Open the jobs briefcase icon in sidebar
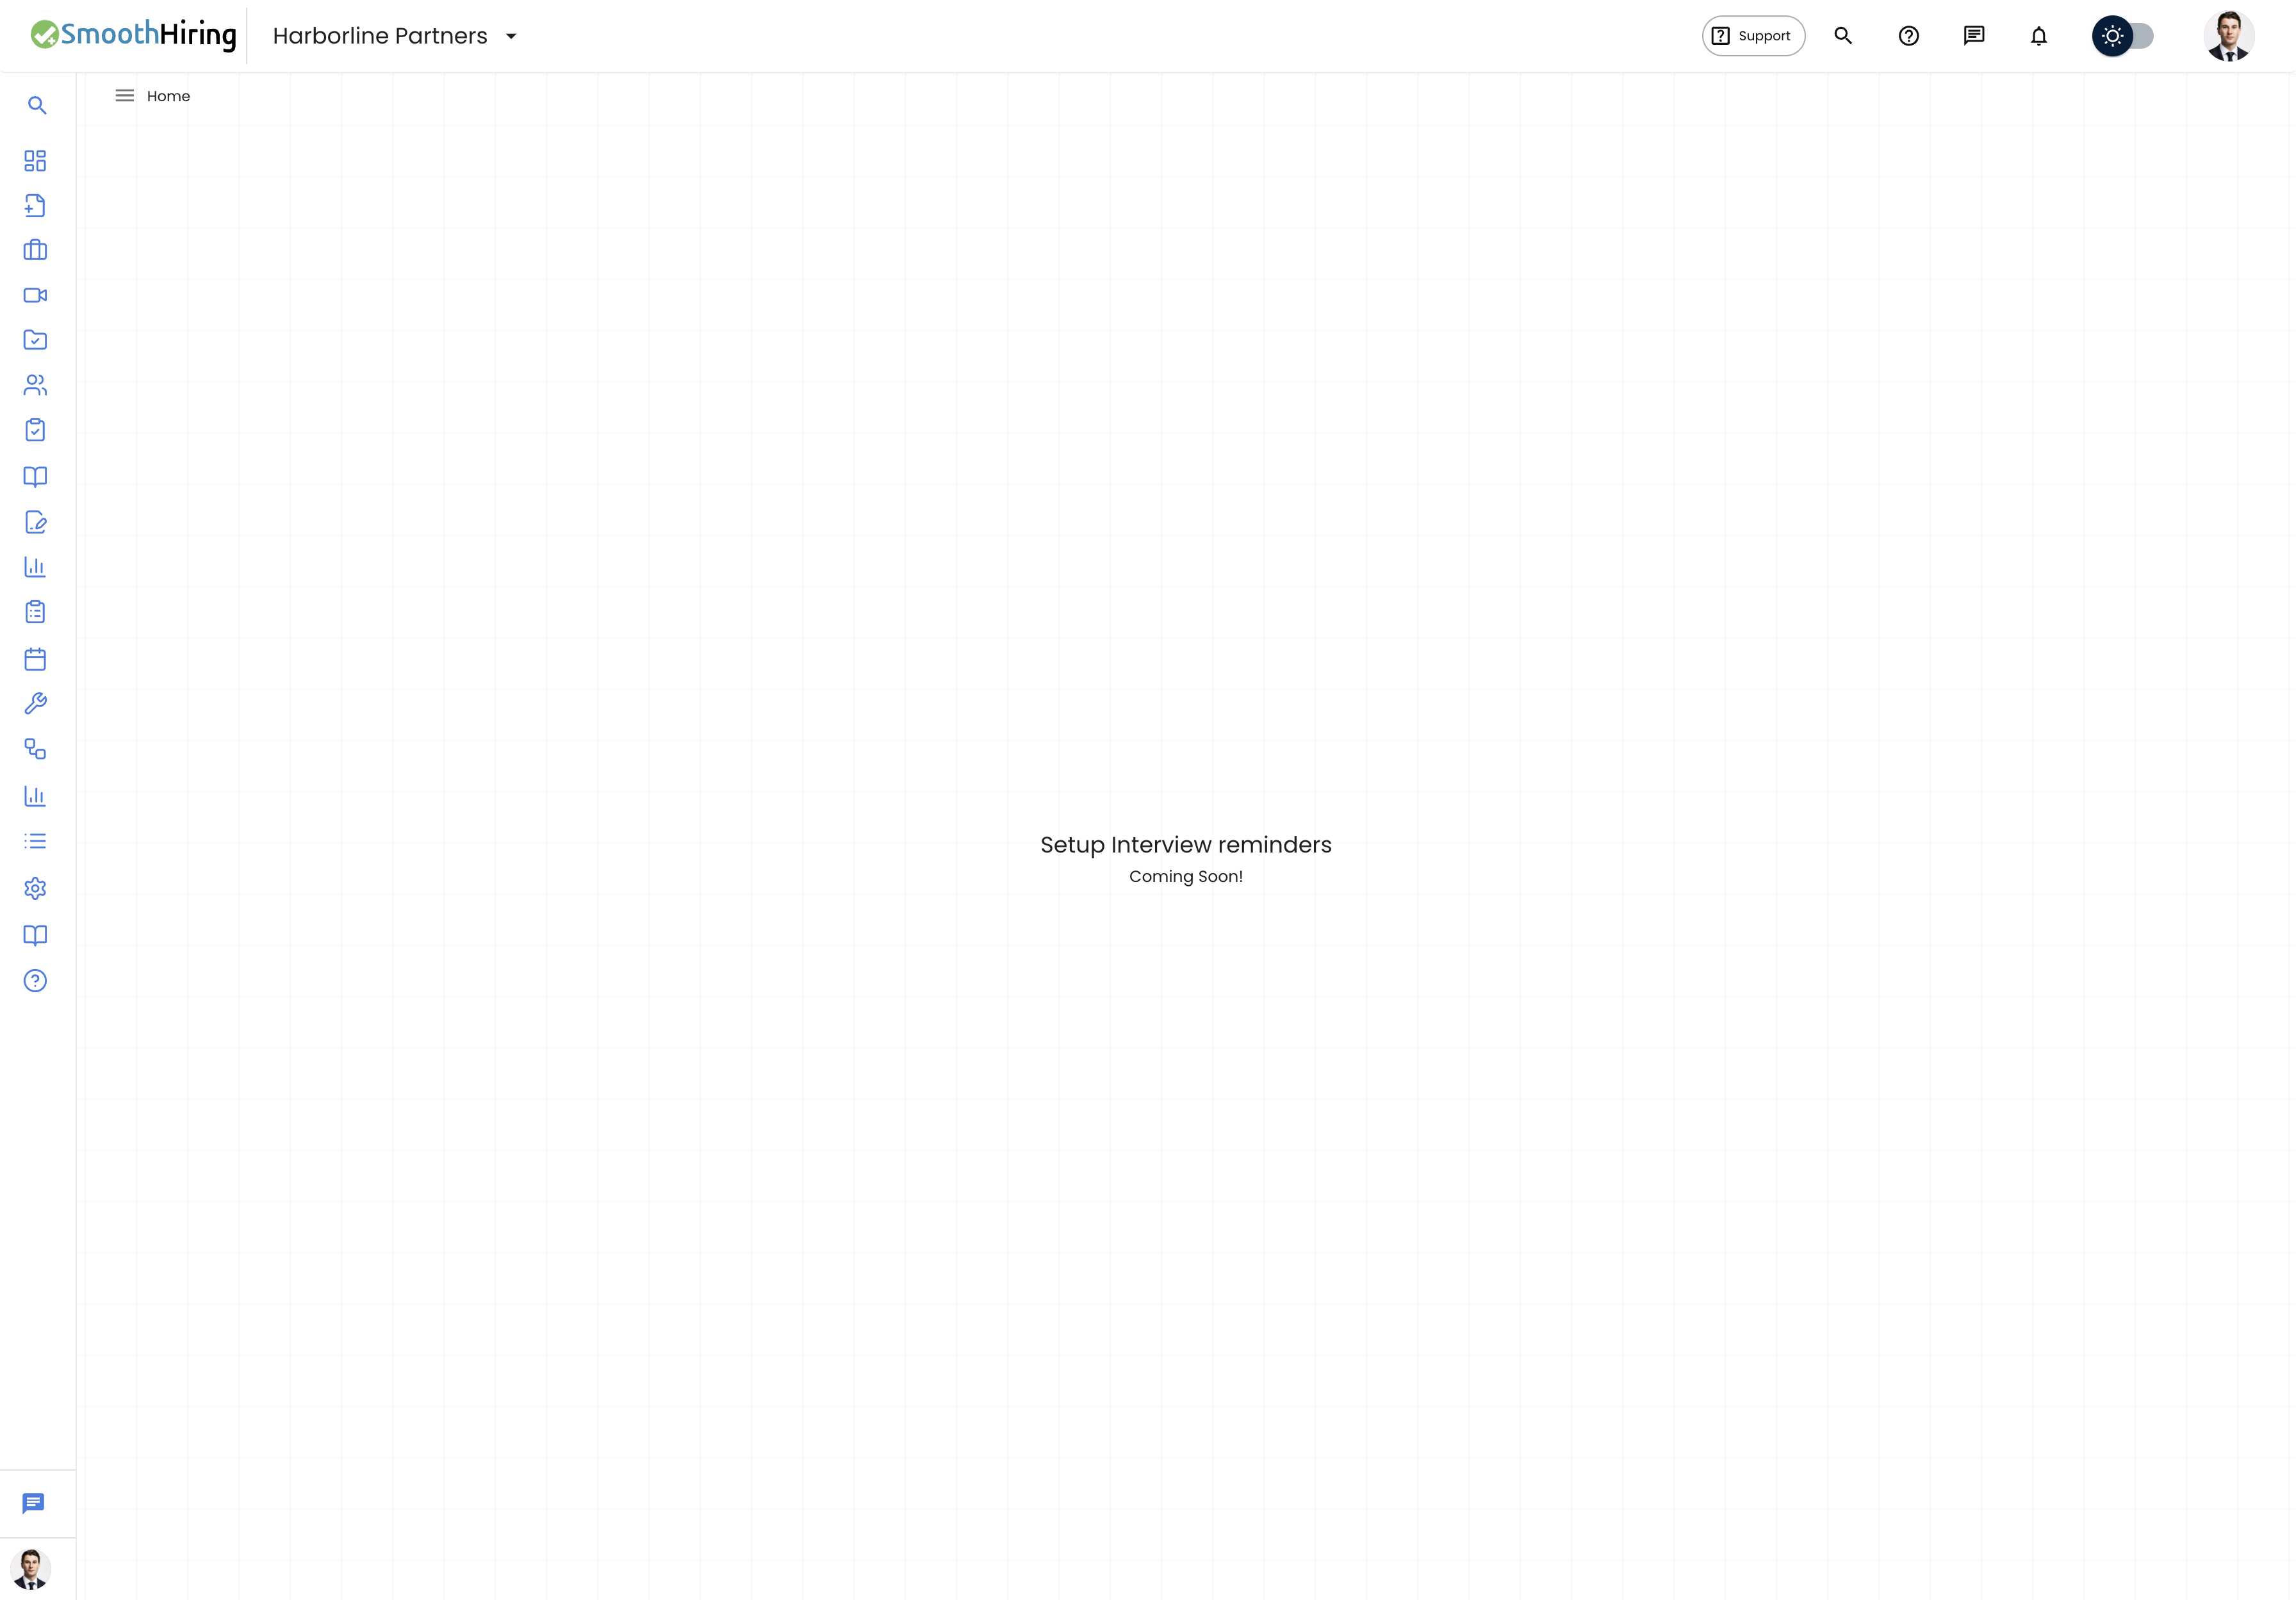The height and width of the screenshot is (1600, 2296). pos(35,250)
